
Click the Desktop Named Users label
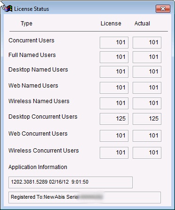tap(38, 70)
